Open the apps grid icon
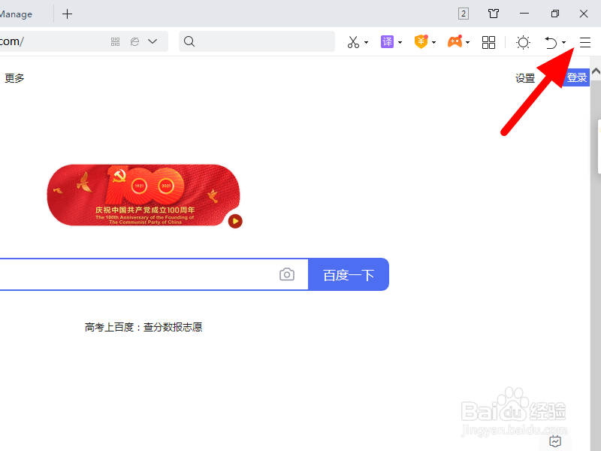Screen dimensions: 601x451 (488, 43)
